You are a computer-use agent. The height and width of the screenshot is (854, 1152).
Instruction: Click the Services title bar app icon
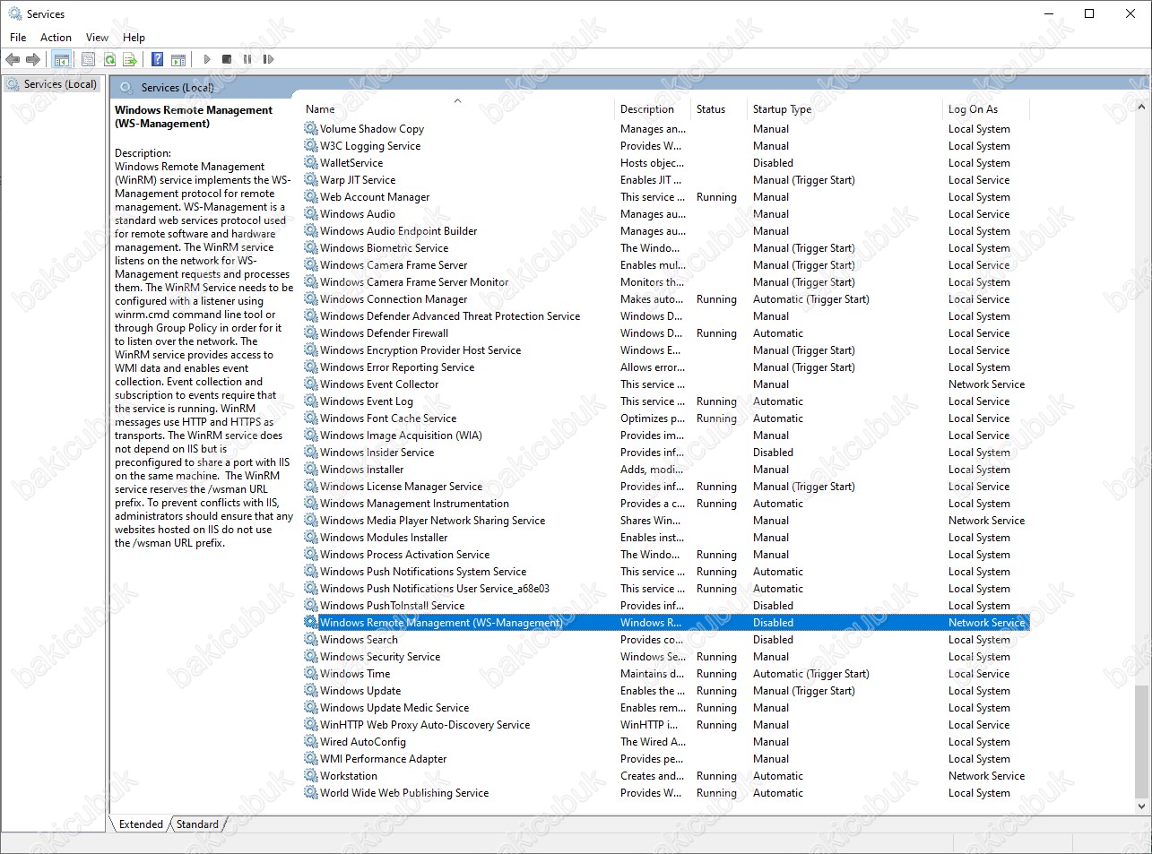click(x=14, y=13)
